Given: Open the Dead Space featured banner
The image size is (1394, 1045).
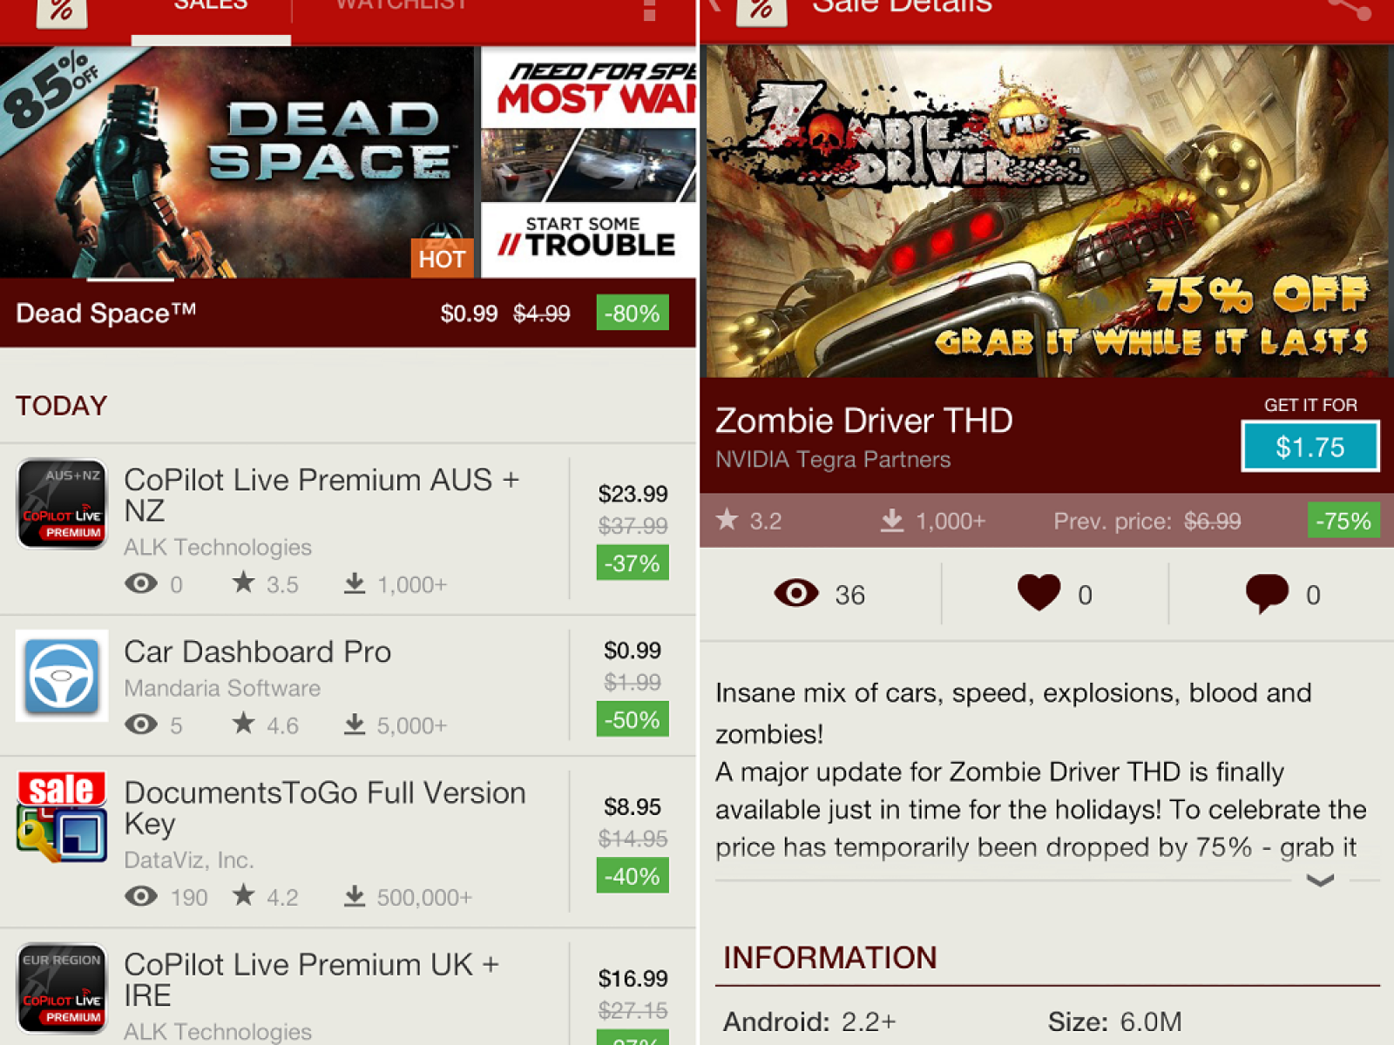Looking at the screenshot, I should [x=237, y=162].
